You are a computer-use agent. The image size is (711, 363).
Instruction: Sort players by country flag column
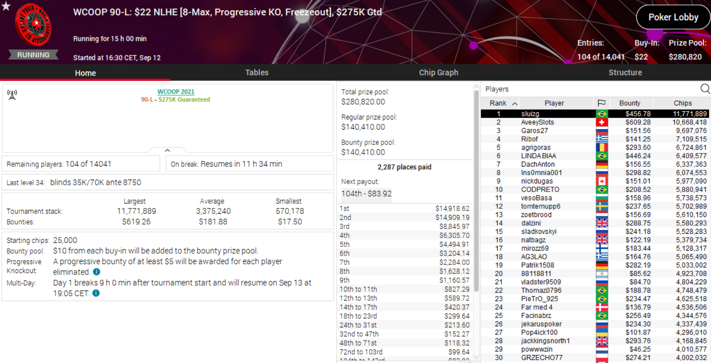[601, 103]
